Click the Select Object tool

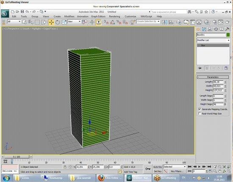pyautogui.click(x=24, y=22)
